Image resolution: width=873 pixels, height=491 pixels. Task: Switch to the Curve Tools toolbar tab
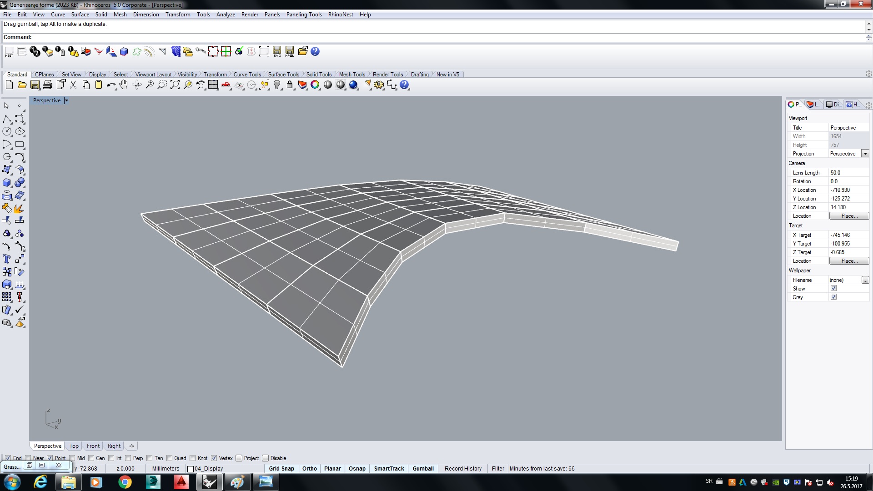[247, 75]
